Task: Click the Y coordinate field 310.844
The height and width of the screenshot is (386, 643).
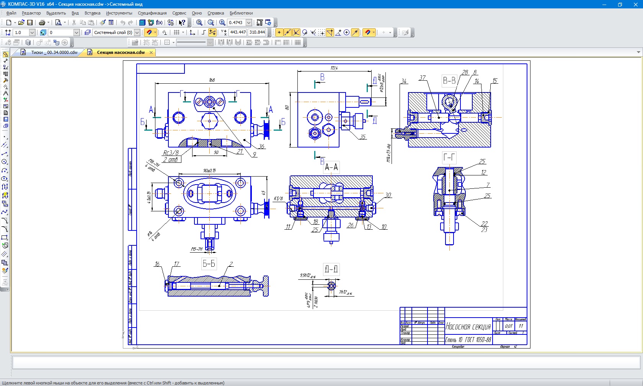Action: pos(257,32)
